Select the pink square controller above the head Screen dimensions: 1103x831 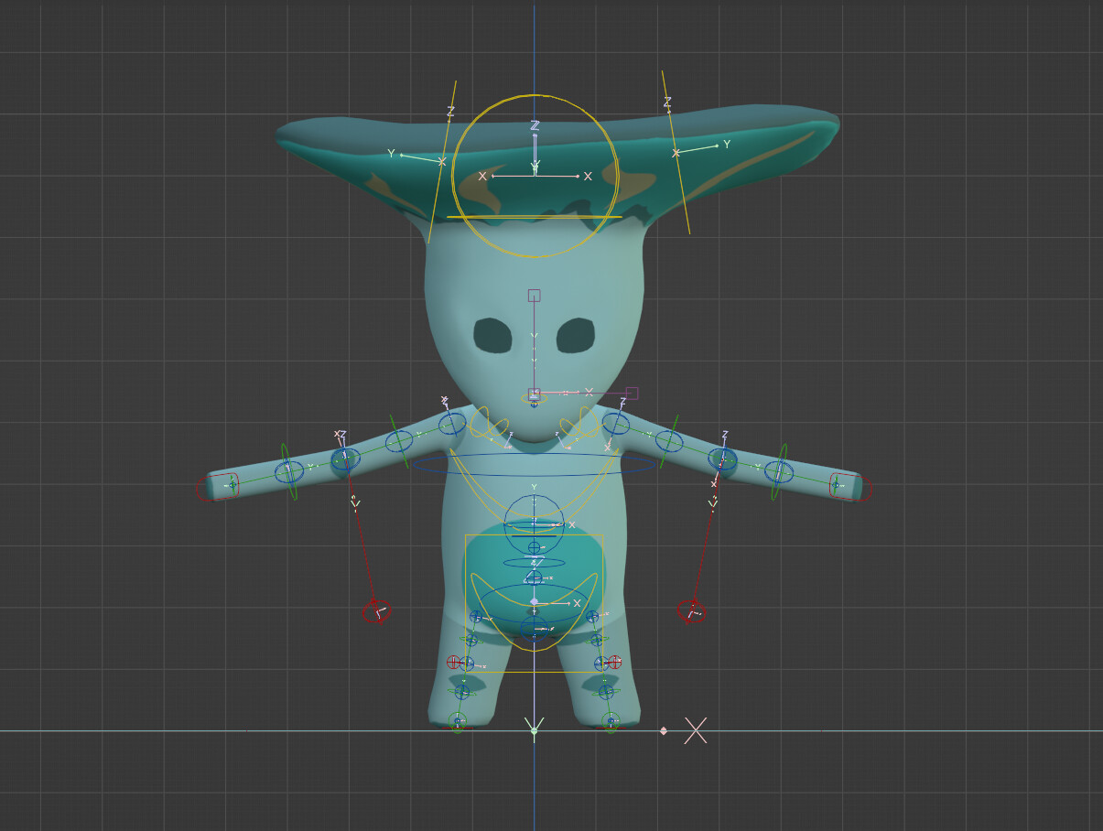click(x=533, y=295)
